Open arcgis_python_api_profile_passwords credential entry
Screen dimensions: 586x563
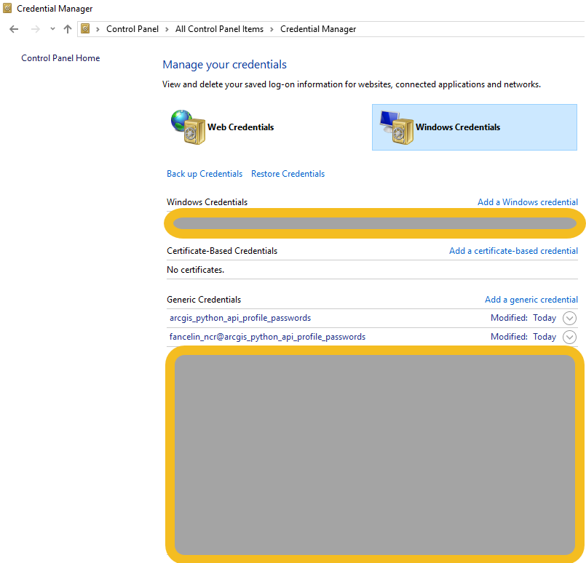click(x=240, y=318)
